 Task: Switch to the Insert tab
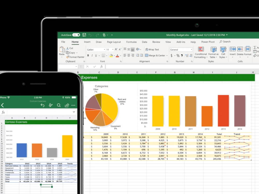(87, 42)
